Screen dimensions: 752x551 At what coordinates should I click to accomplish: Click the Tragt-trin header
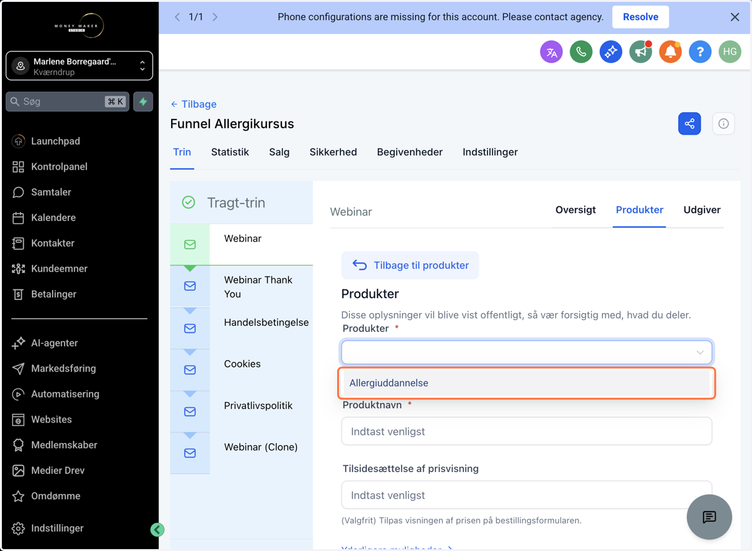coord(236,203)
